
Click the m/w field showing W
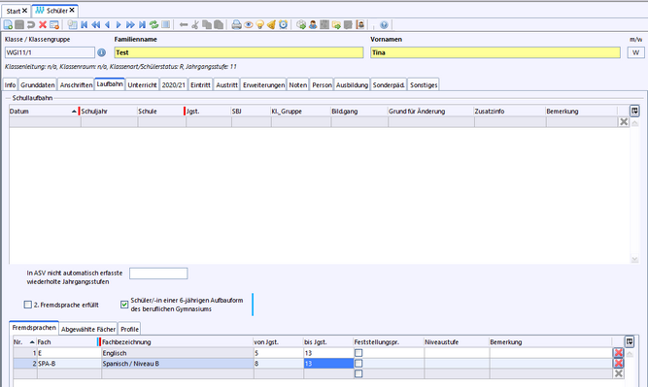tap(635, 52)
